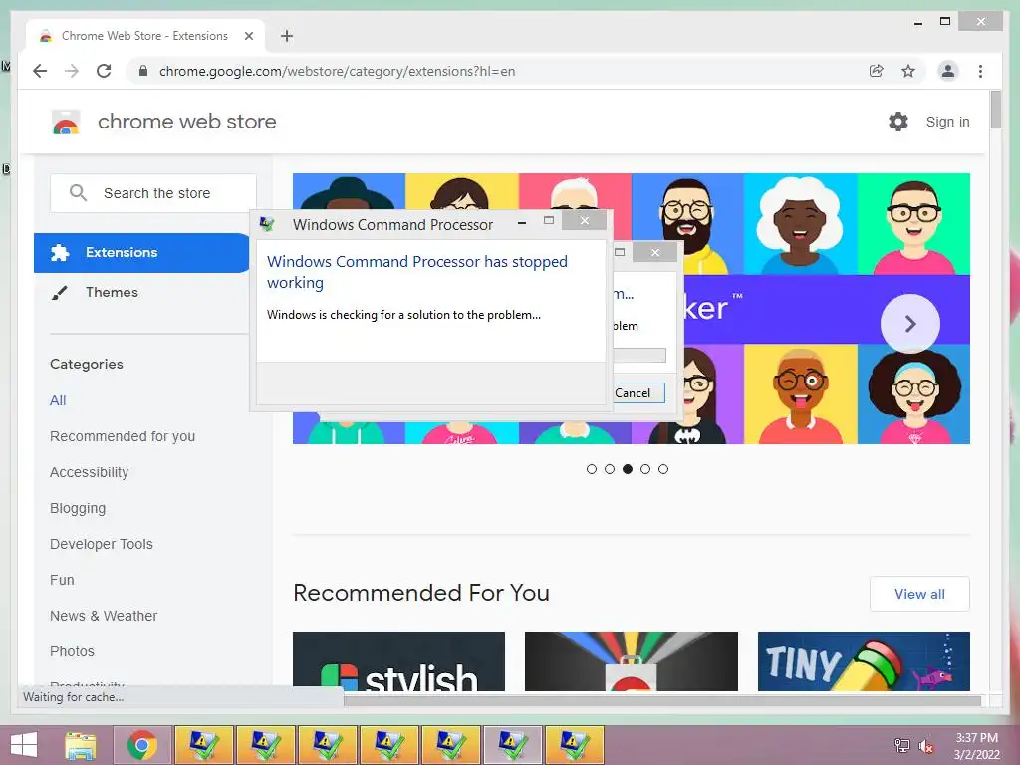
Task: Click the Search the store field
Action: 153,193
